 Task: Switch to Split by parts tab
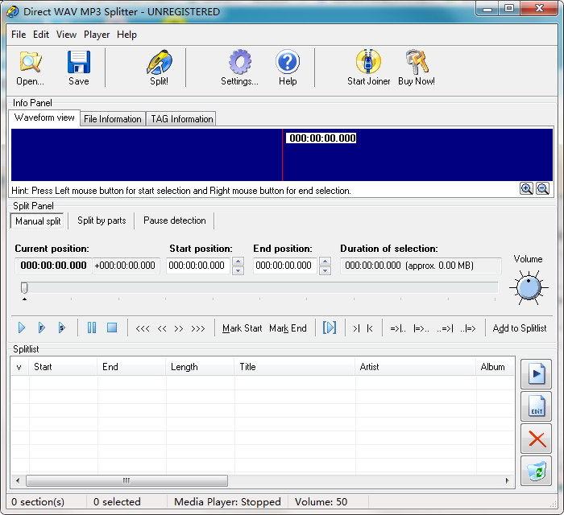pyautogui.click(x=102, y=220)
